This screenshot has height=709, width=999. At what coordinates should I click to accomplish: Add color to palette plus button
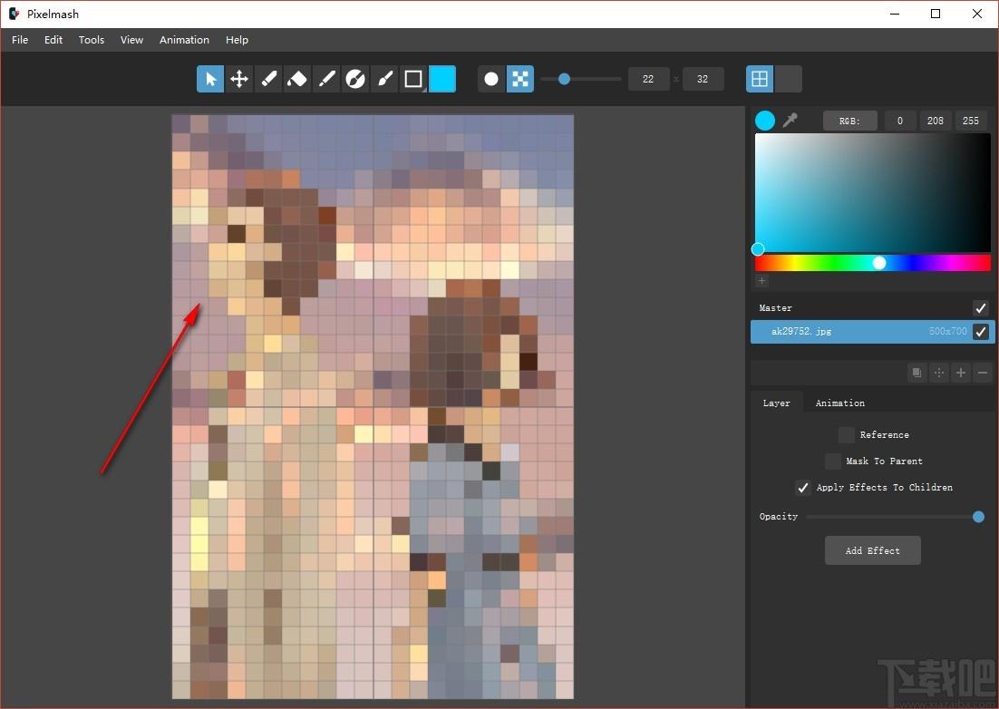pyautogui.click(x=762, y=280)
